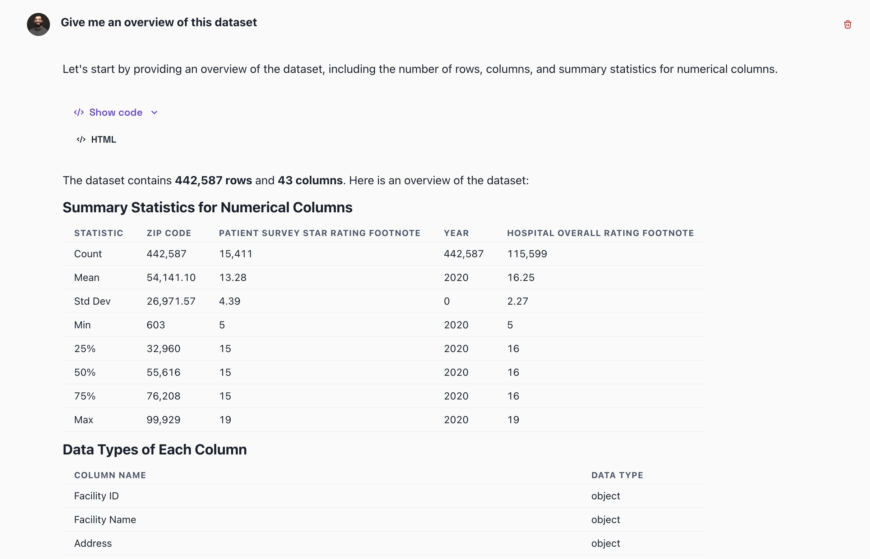Click the Statistic column header
This screenshot has width=870, height=559.
(99, 233)
